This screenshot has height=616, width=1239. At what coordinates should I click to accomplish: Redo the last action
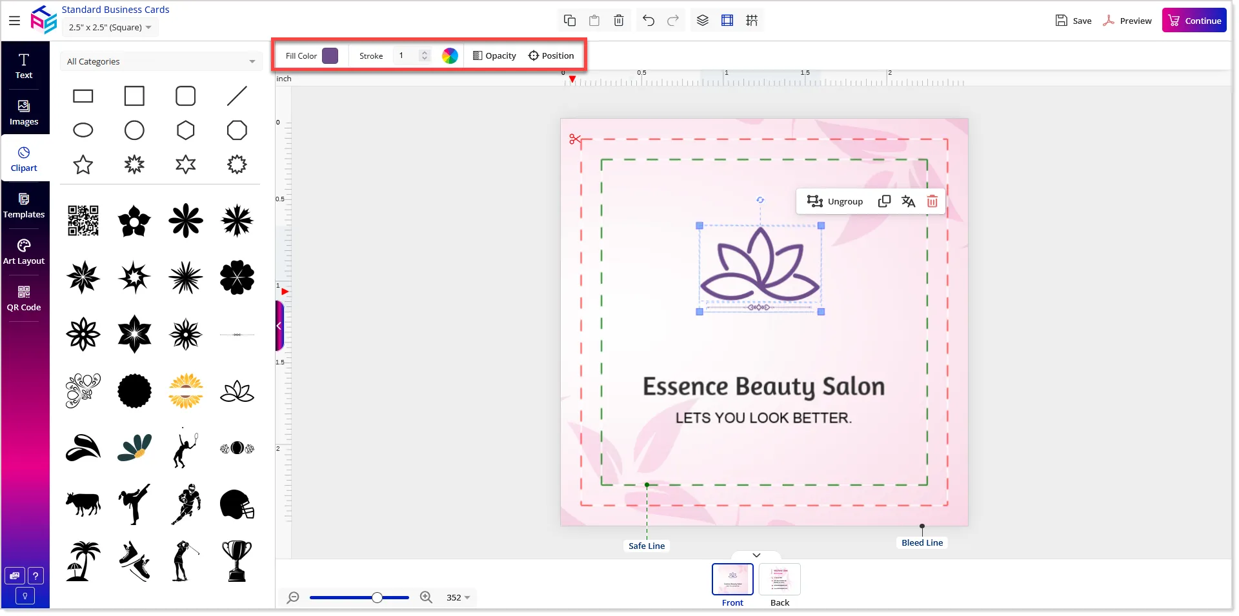673,21
